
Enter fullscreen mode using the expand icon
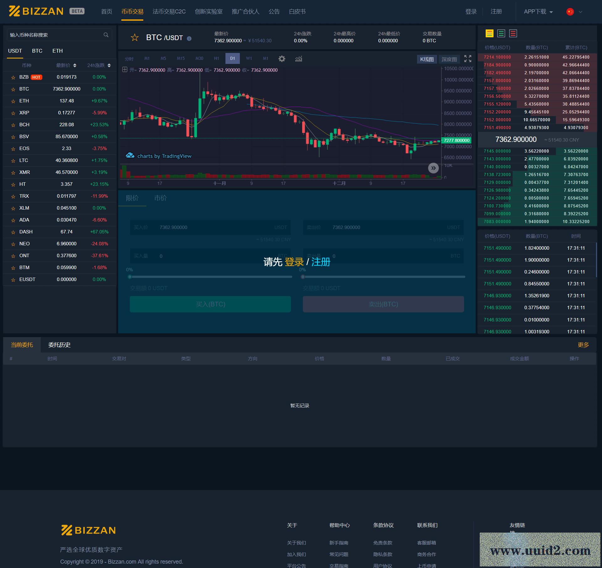pyautogui.click(x=467, y=59)
